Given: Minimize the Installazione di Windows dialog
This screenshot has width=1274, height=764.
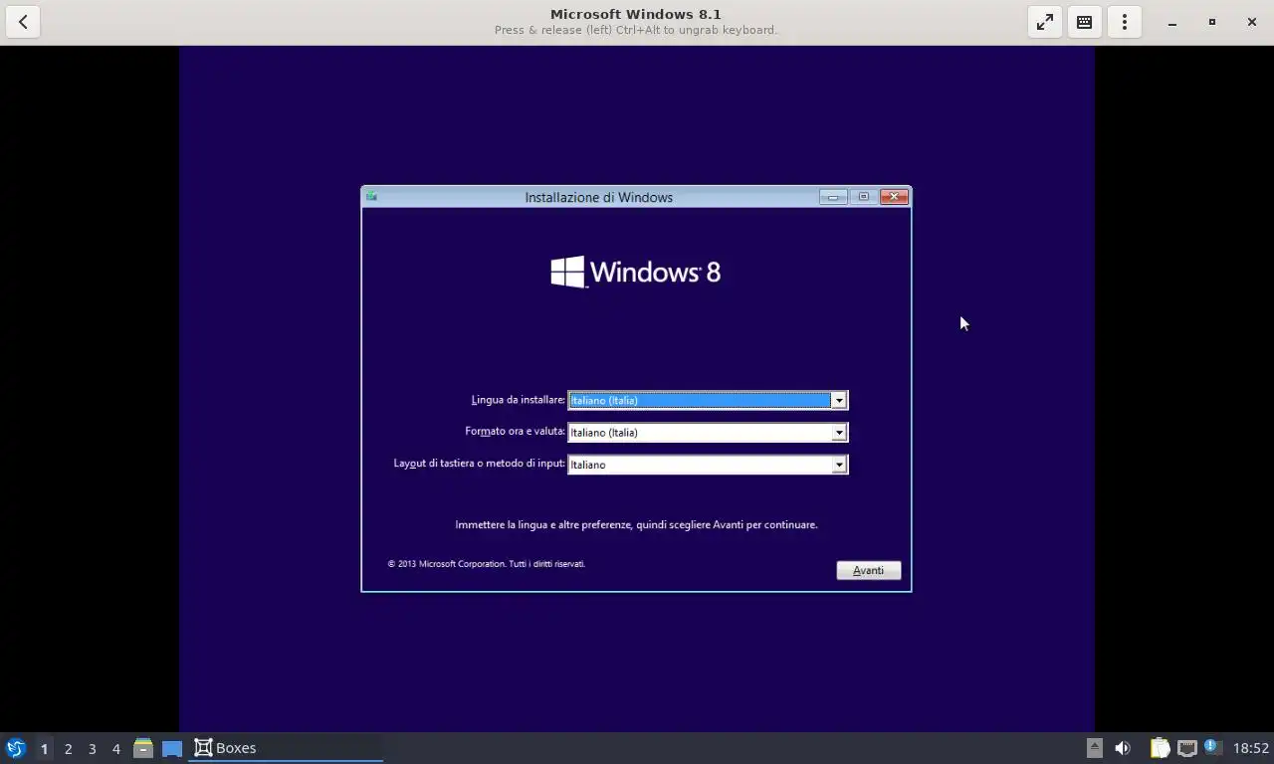Looking at the screenshot, I should 833,196.
